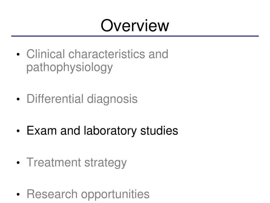
Task: Click the word pathophysiology
Action: click(69, 67)
